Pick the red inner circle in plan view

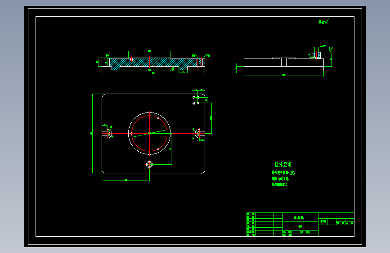point(149,133)
